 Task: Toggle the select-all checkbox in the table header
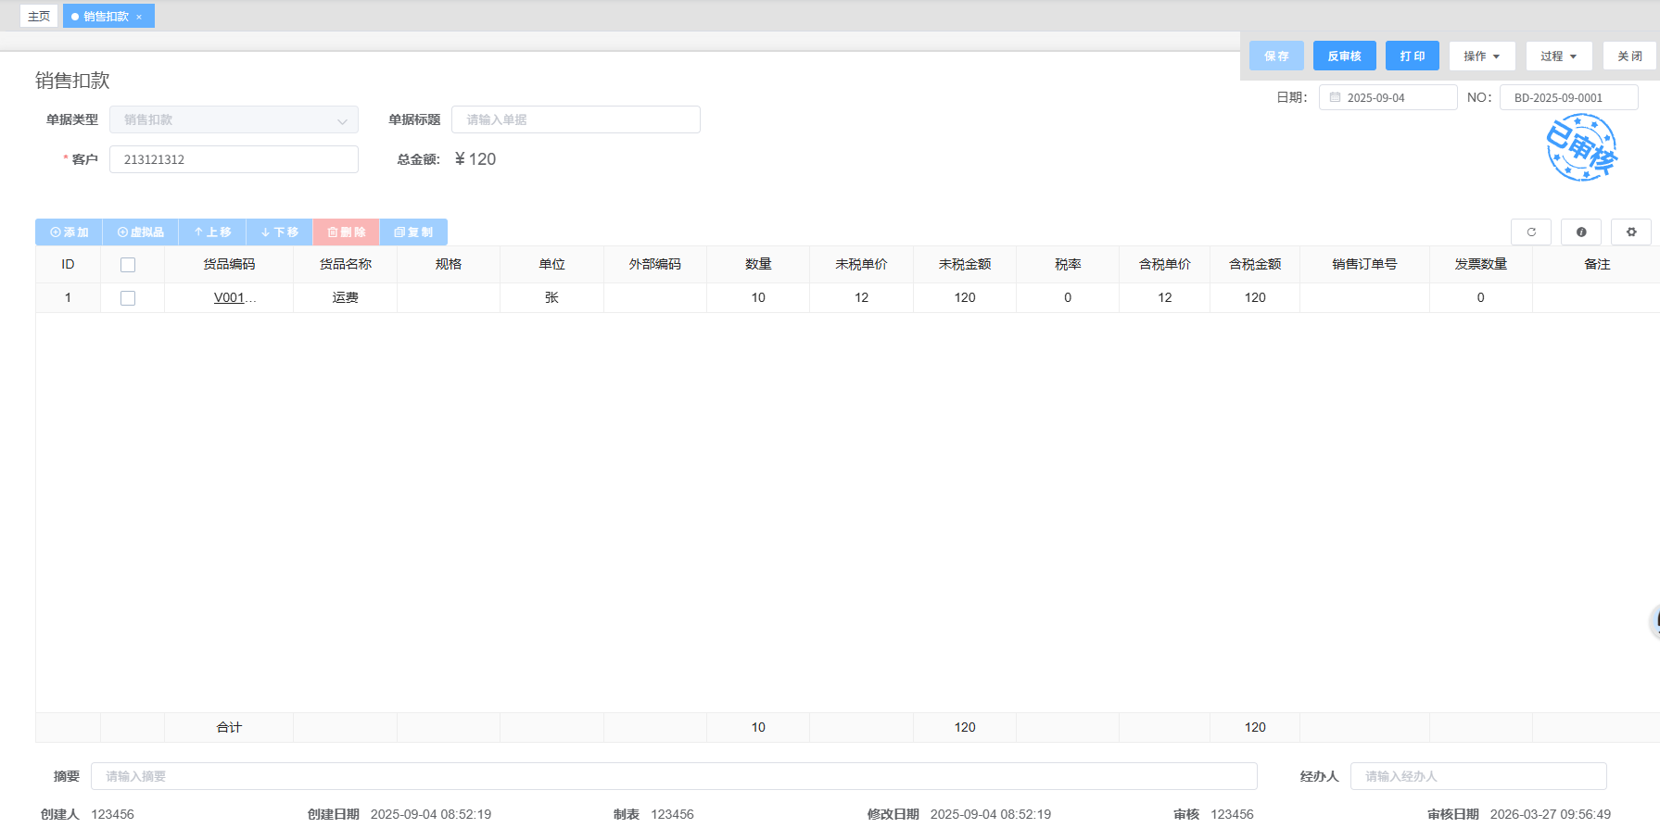point(128,265)
